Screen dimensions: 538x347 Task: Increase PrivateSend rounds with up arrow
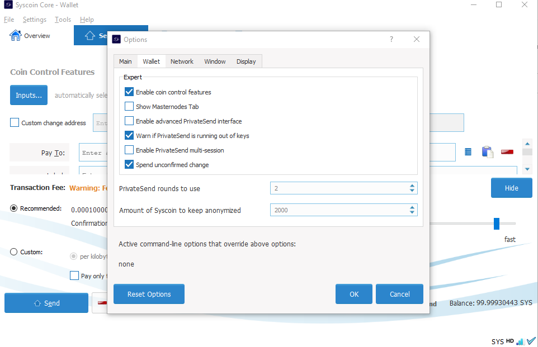tap(412, 186)
